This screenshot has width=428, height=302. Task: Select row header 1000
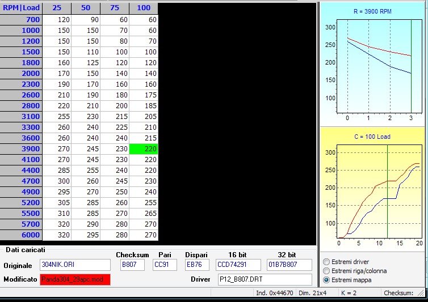coord(21,31)
